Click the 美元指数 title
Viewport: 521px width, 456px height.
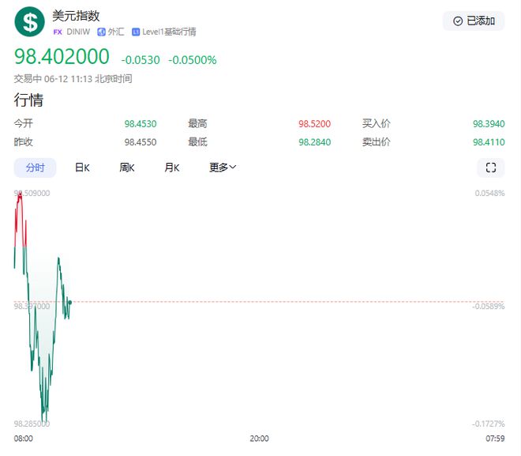click(76, 16)
